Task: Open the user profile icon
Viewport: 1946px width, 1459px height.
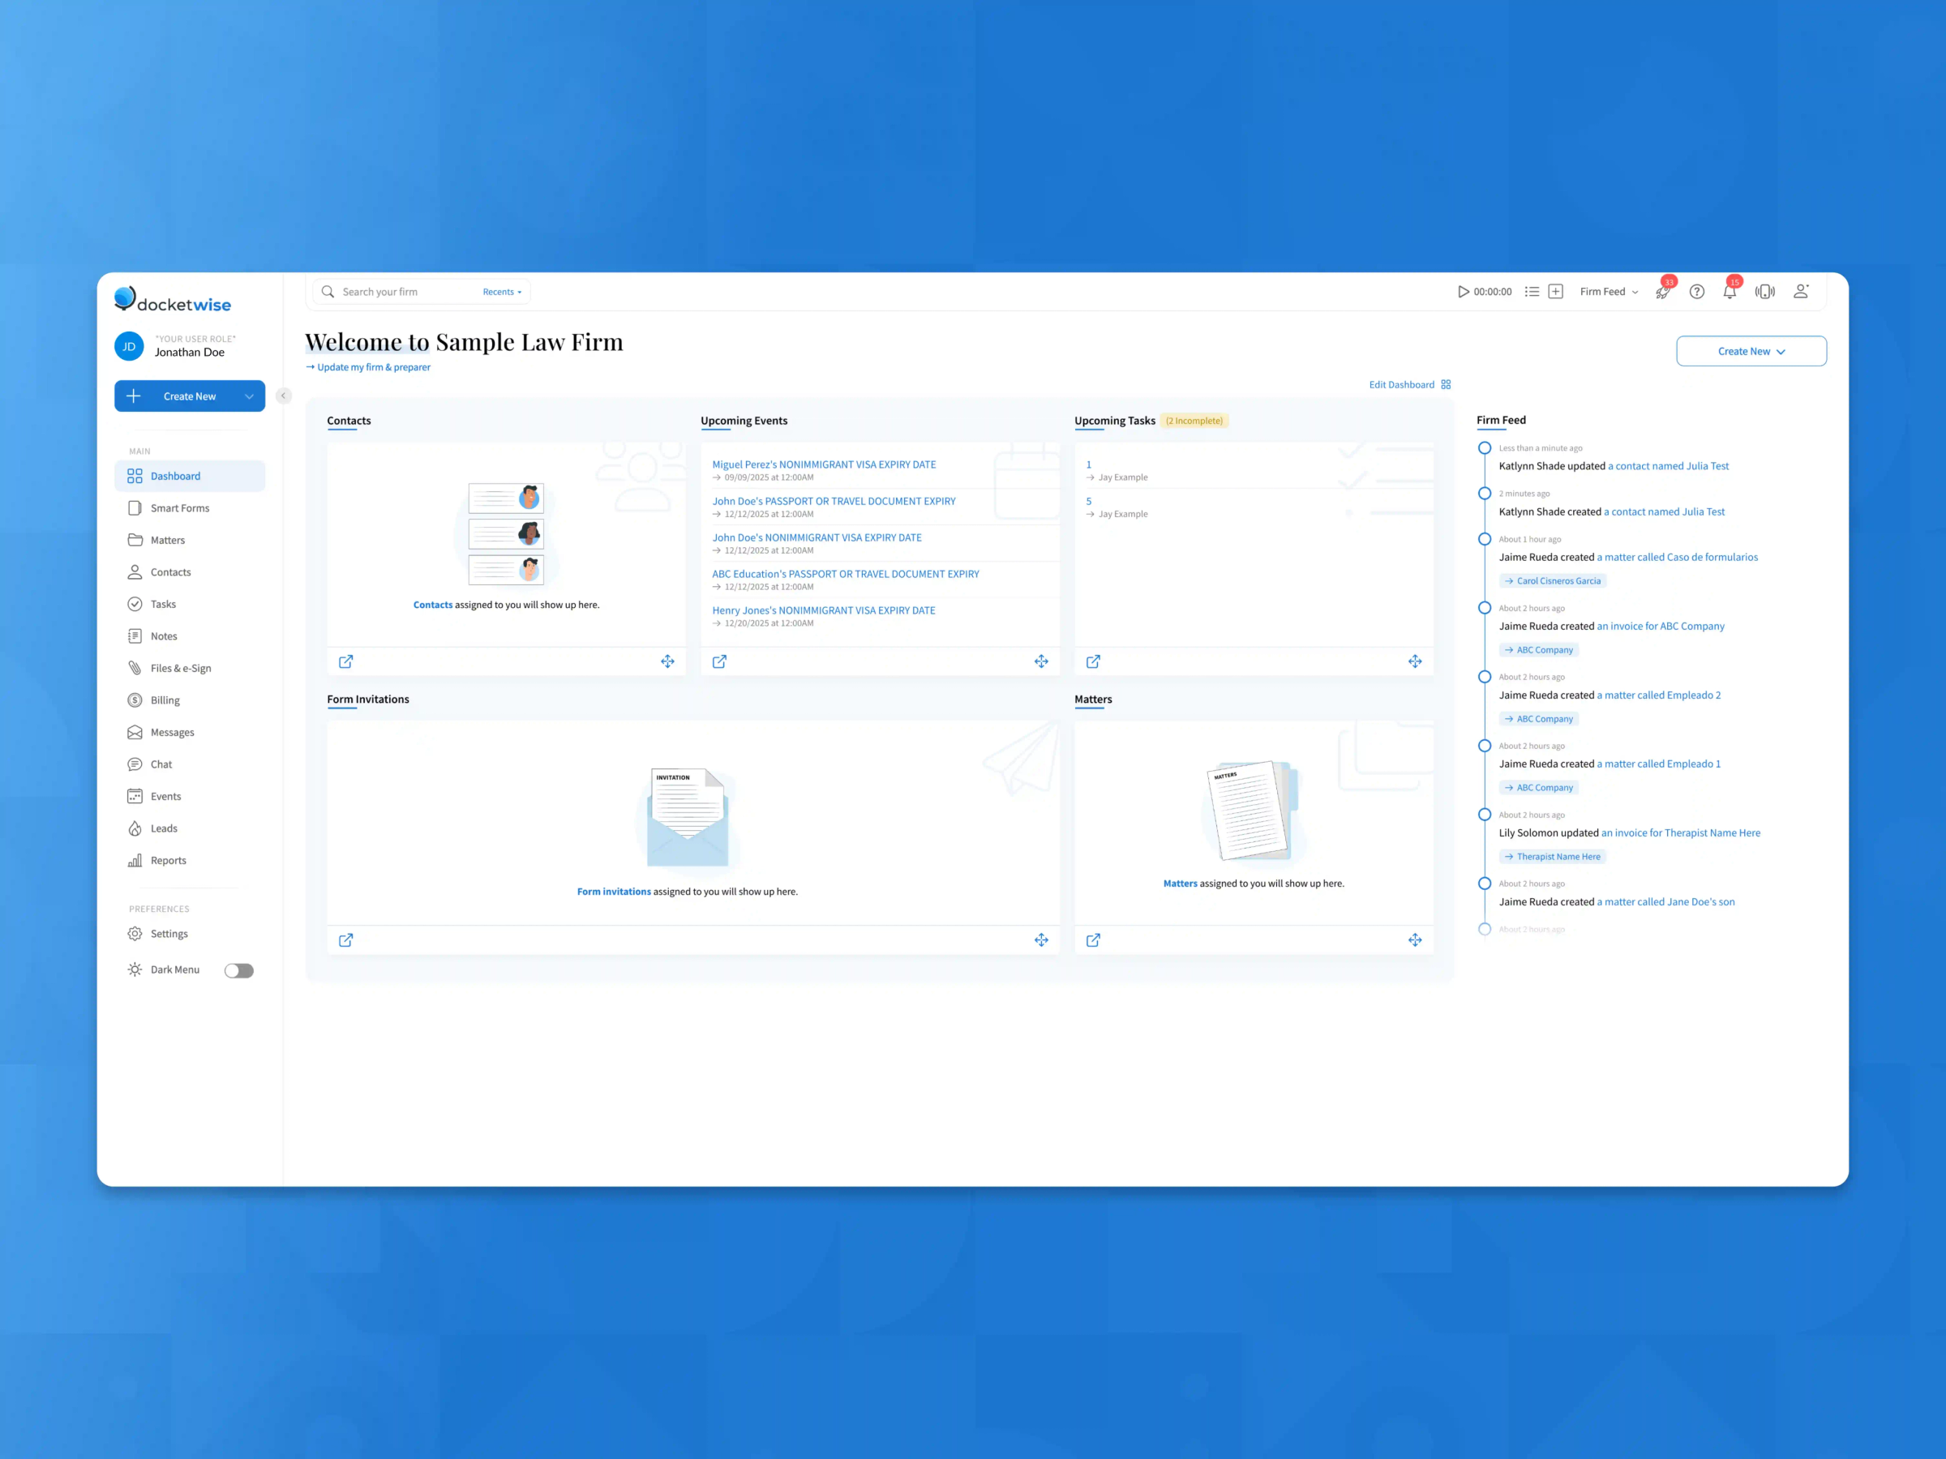Action: (1802, 291)
